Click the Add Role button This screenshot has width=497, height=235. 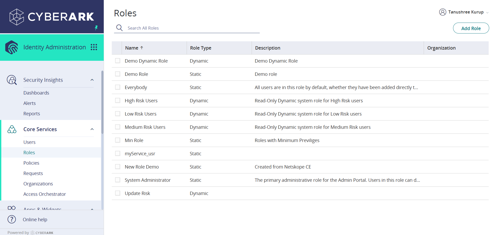click(471, 28)
